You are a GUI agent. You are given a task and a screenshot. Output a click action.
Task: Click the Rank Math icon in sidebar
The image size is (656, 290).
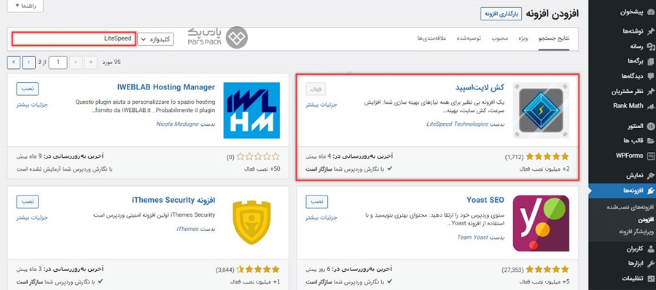[x=651, y=106]
